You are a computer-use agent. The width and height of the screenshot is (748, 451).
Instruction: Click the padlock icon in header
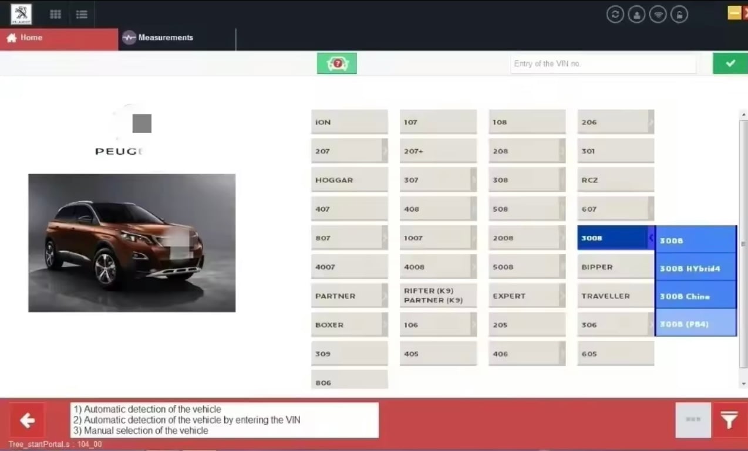click(x=679, y=15)
